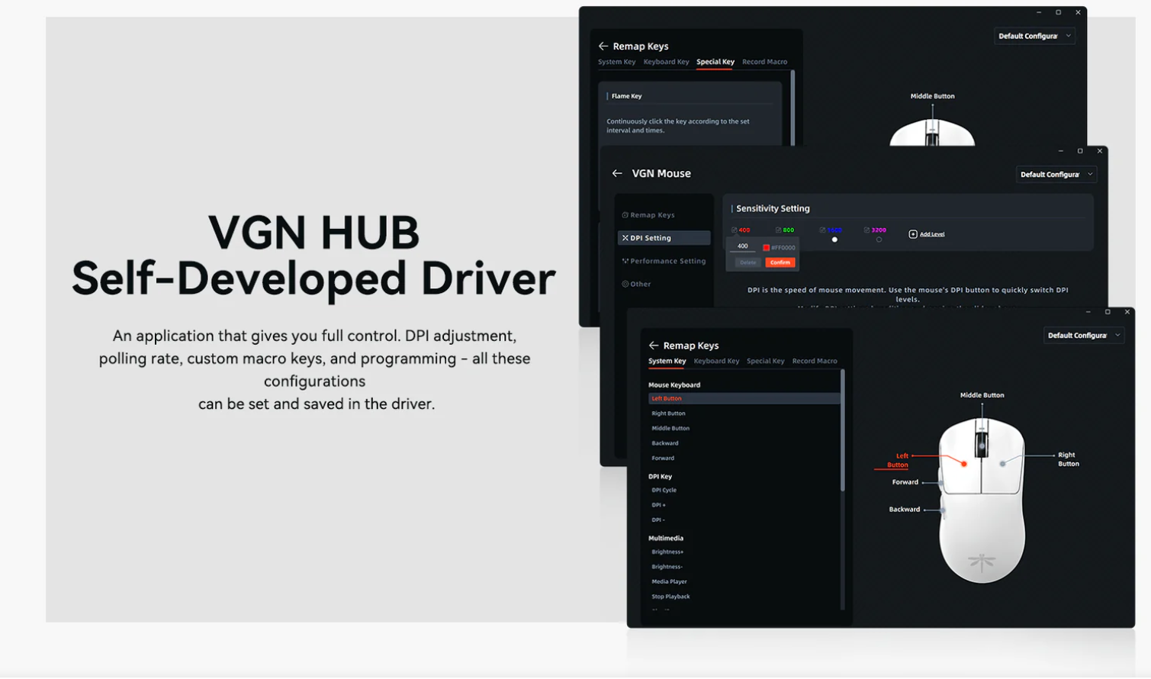
Task: Click the Remap Keys sidebar icon
Action: [625, 215]
